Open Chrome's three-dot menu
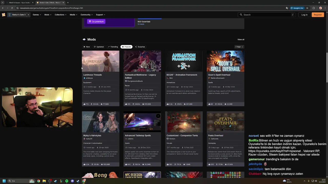The width and height of the screenshot is (328, 184). pos(325,8)
